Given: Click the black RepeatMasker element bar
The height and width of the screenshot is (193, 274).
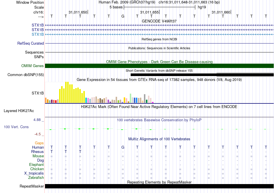Looking at the screenshot, I should pos(159,186).
